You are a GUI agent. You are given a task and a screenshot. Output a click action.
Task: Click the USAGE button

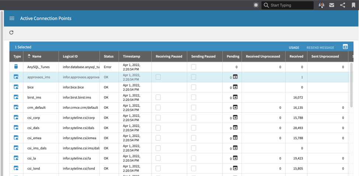point(294,47)
